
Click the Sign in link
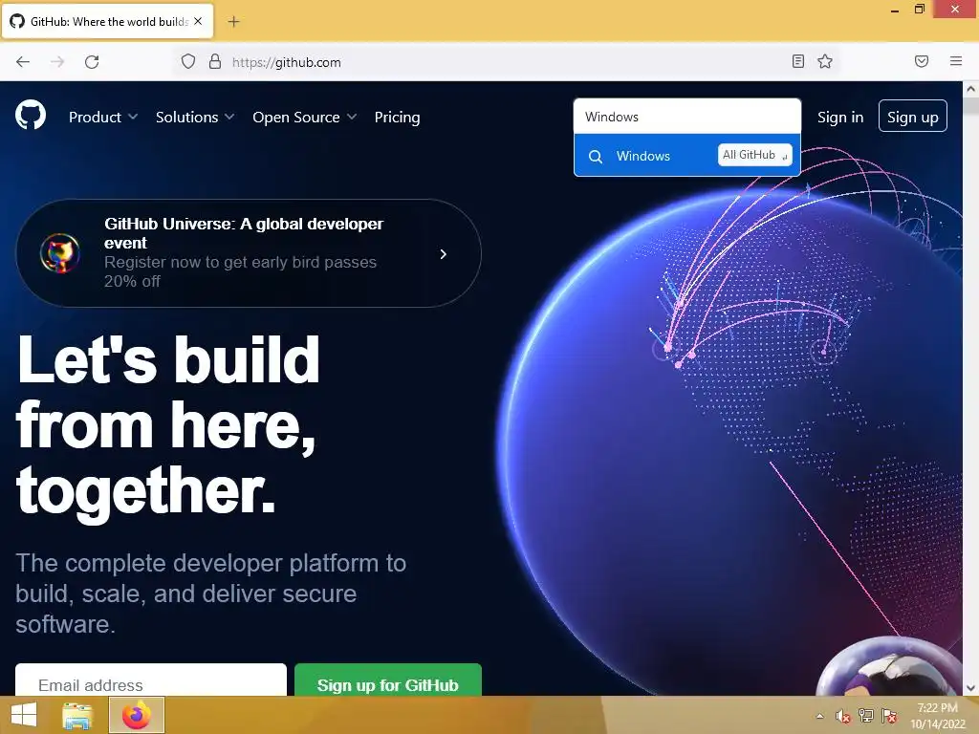(x=840, y=117)
